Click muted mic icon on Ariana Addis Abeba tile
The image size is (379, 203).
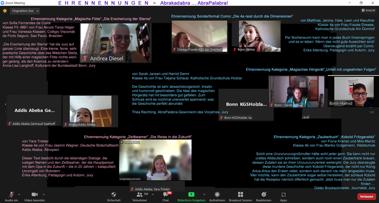click(x=66, y=124)
